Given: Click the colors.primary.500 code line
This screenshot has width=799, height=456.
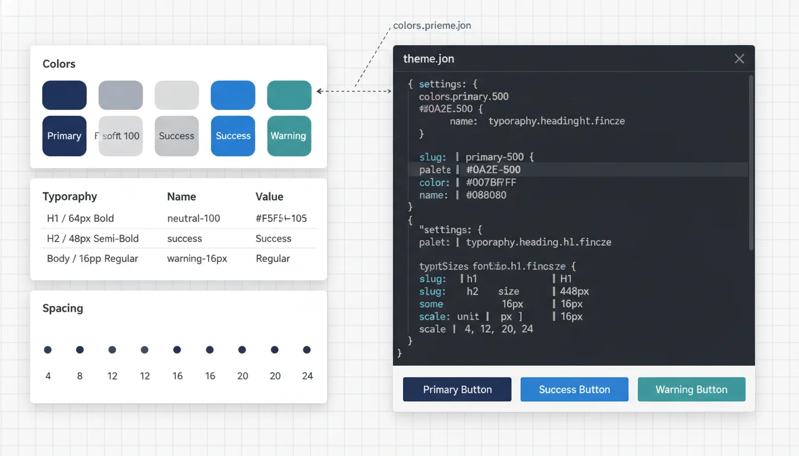Looking at the screenshot, I should point(464,96).
